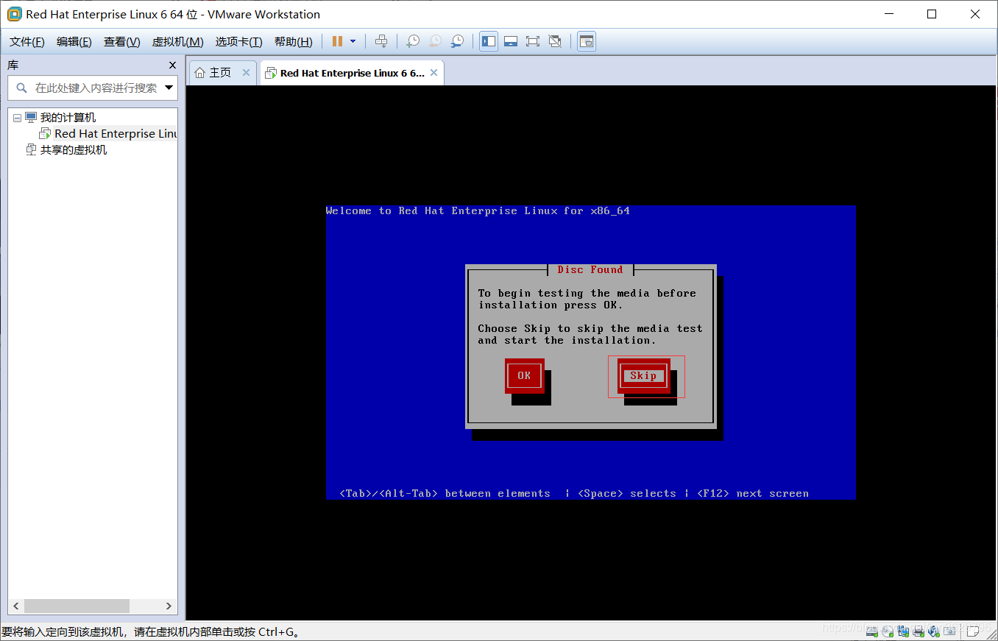
Task: Click the hard disk status bar icon
Action: 872,631
